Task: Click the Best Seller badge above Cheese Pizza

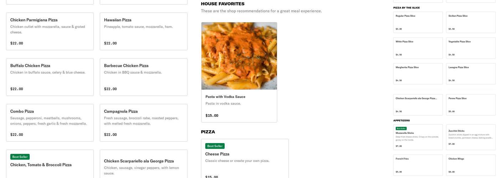Action: click(x=215, y=146)
